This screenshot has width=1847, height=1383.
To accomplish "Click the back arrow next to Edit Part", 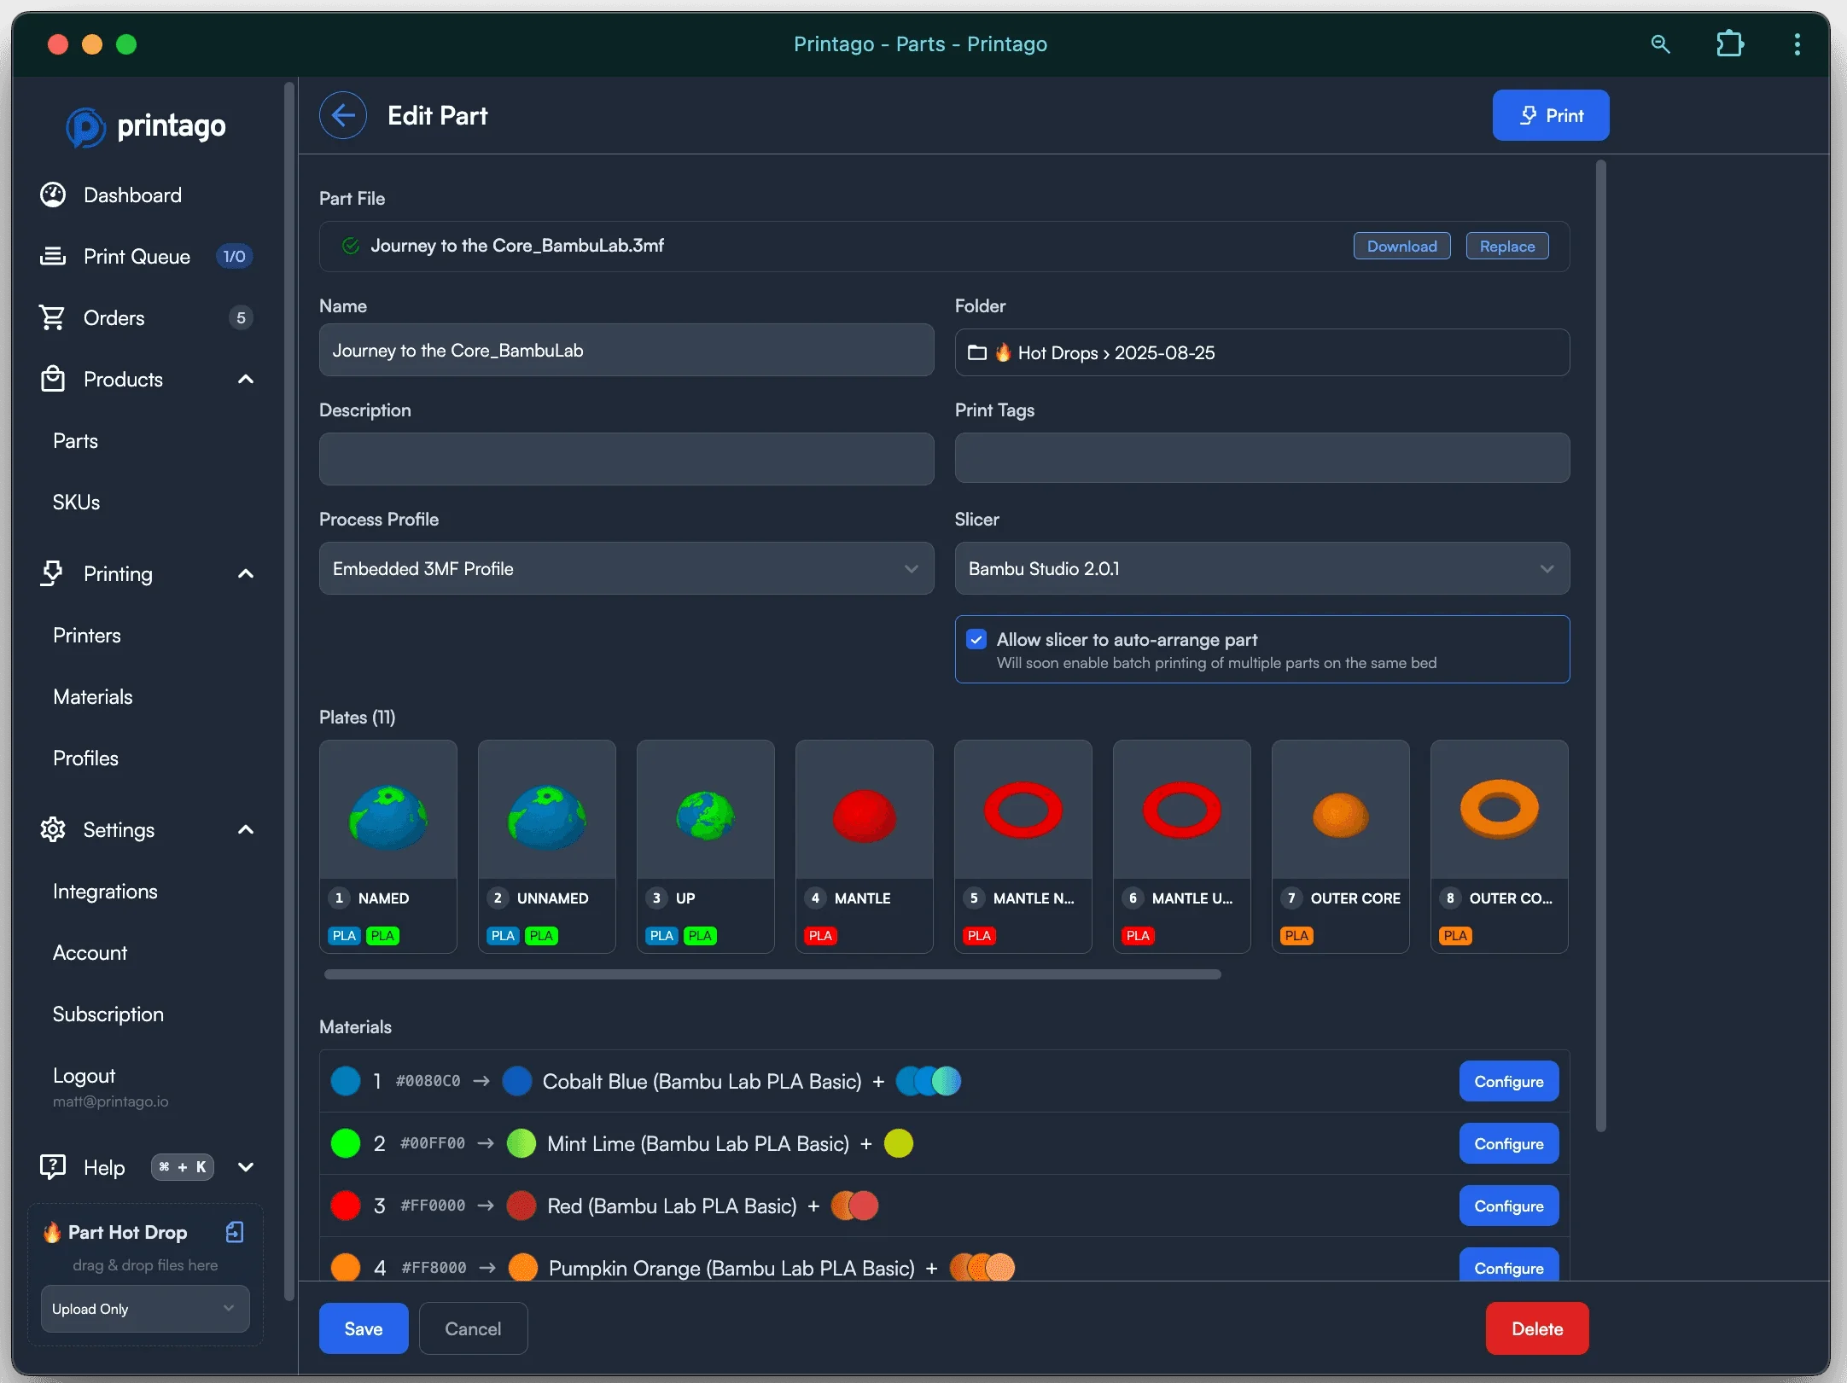I will pos(342,114).
